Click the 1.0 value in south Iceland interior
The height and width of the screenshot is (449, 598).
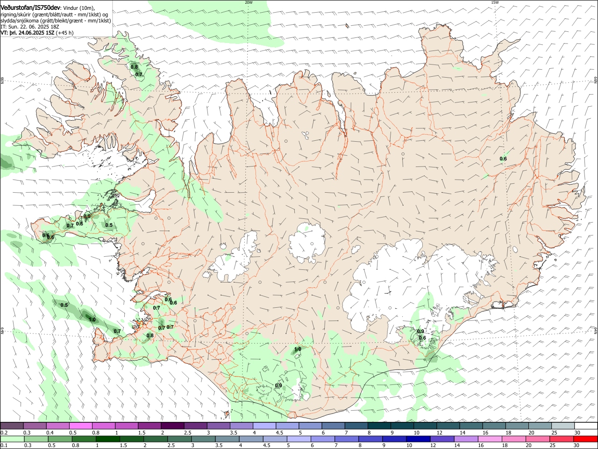(298, 349)
